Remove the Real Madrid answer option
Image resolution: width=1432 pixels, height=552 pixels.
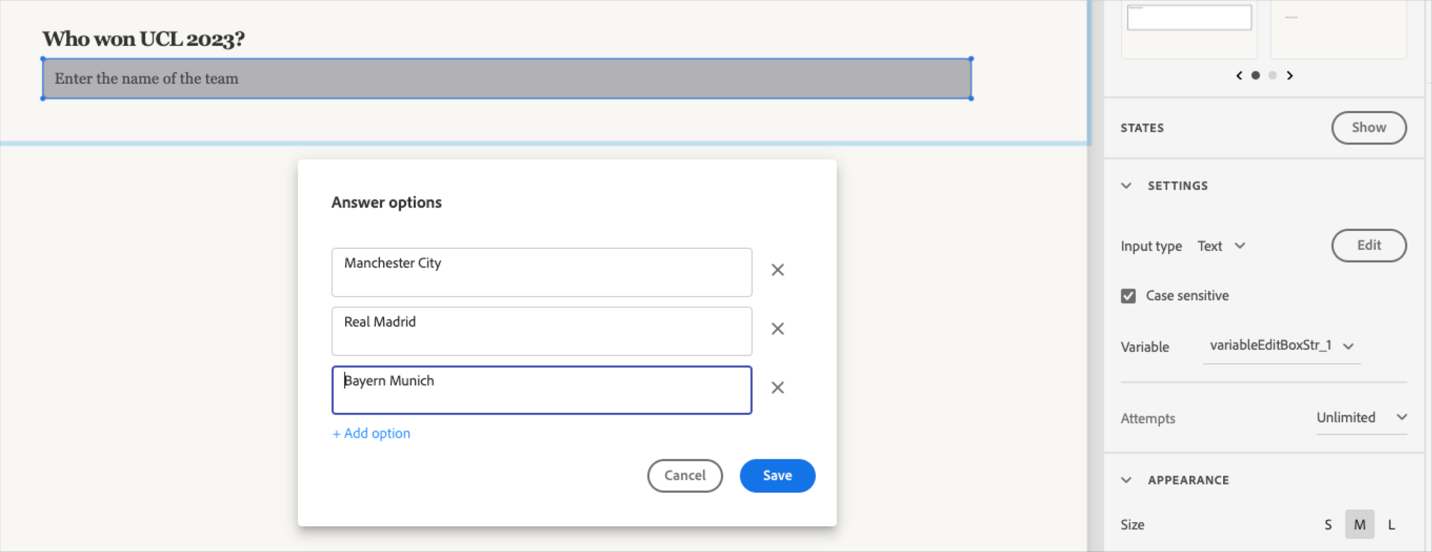pos(777,329)
